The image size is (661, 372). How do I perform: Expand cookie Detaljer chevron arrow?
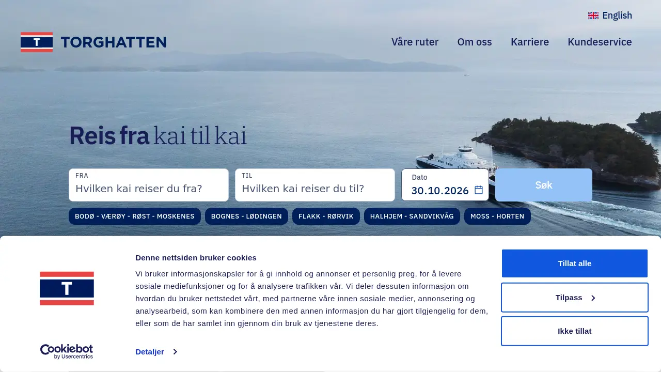[175, 352]
